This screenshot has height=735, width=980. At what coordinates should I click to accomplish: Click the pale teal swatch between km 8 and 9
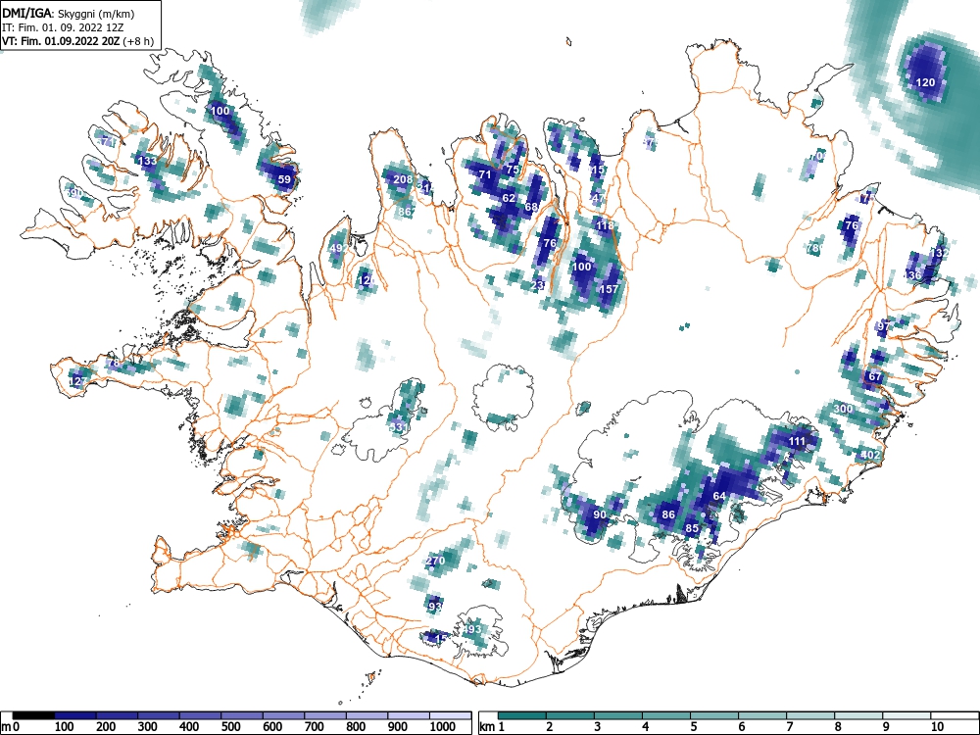(858, 715)
